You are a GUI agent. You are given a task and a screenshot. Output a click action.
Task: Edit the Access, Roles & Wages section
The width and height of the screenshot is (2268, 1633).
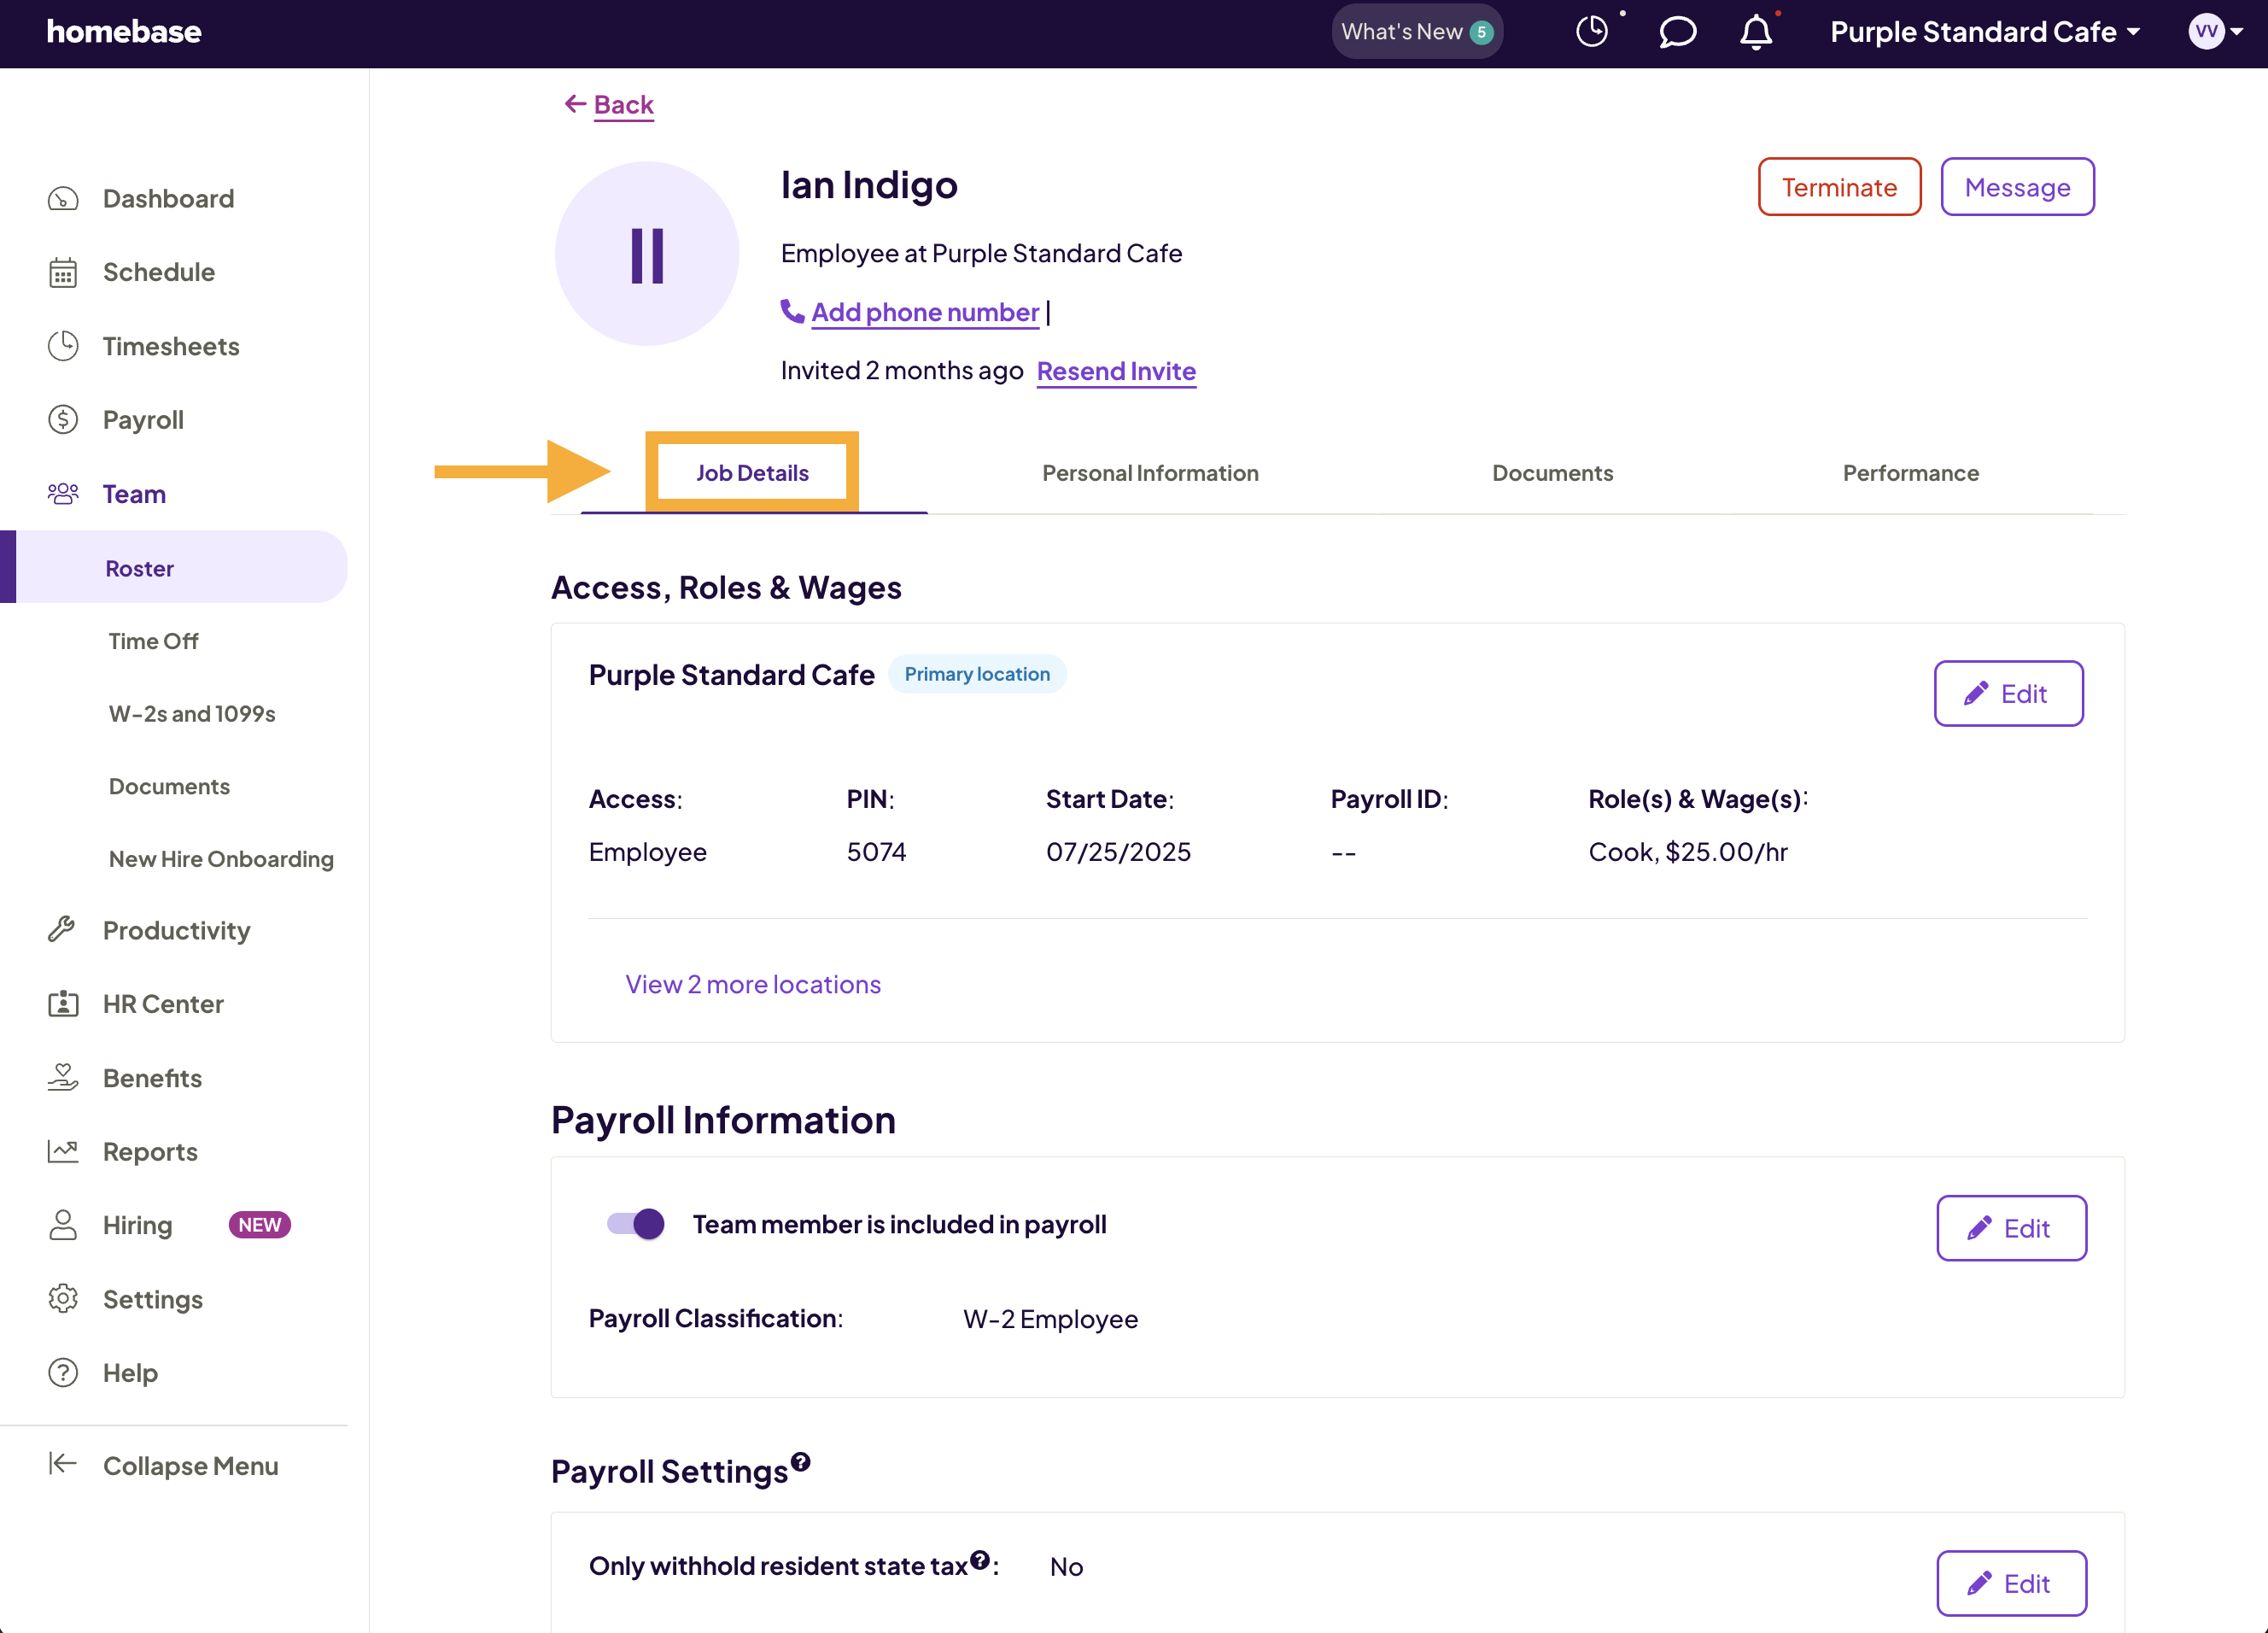(x=2008, y=693)
